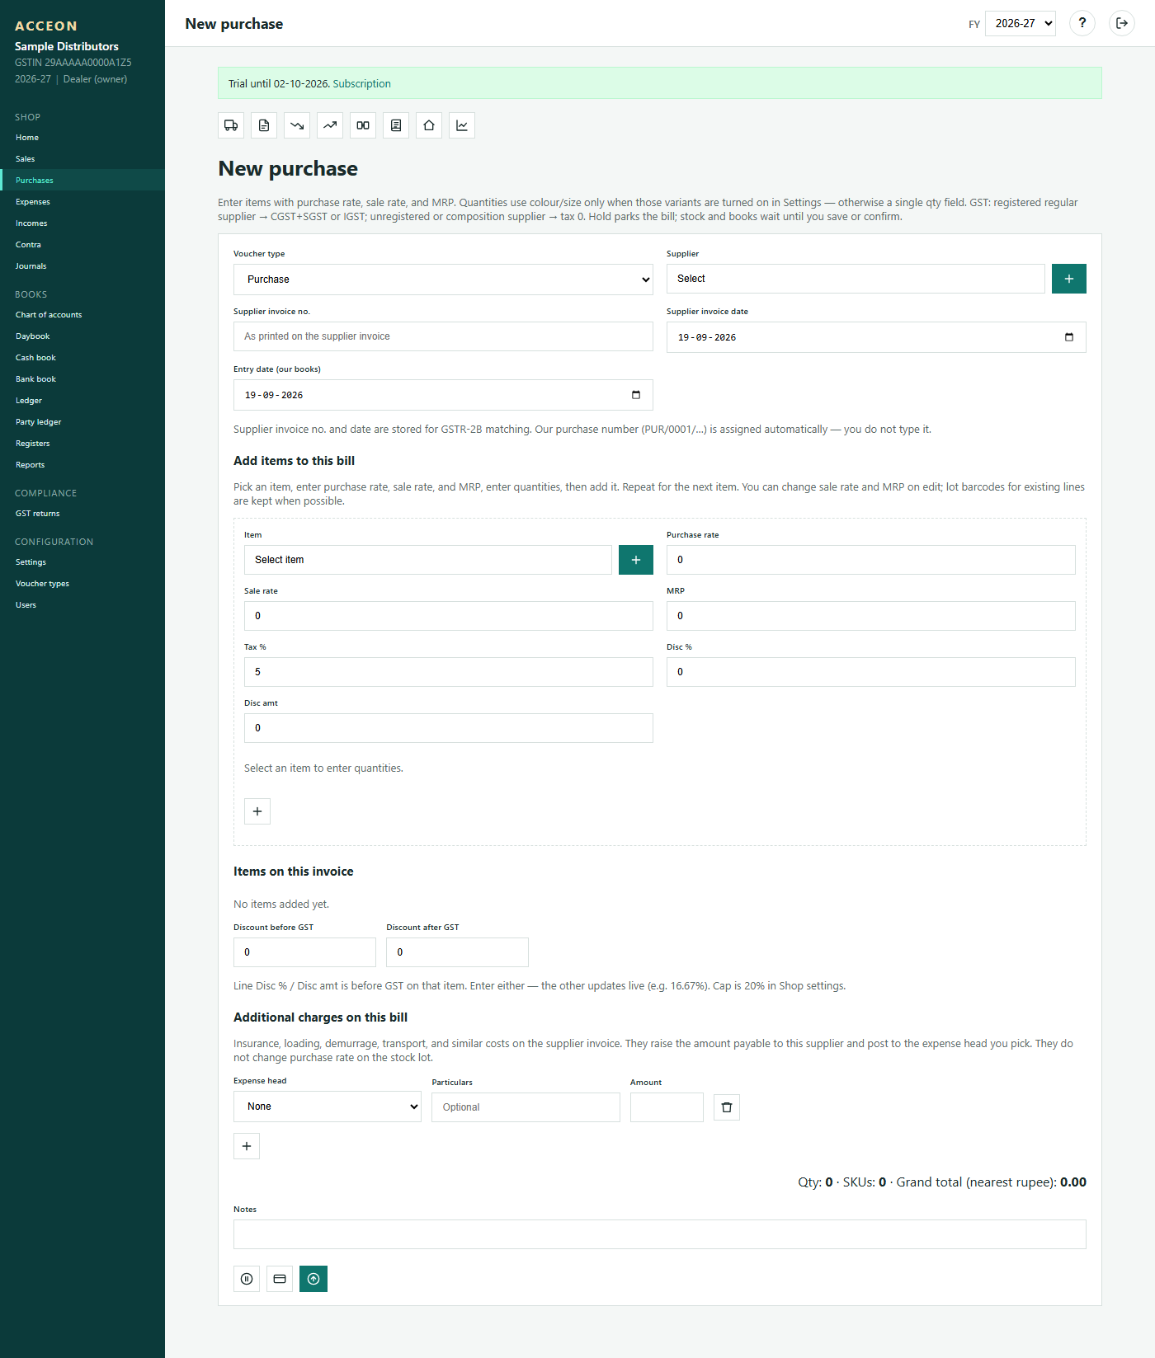The height and width of the screenshot is (1358, 1155).
Task: Add a new supplier with the plus button
Action: coord(1069,279)
